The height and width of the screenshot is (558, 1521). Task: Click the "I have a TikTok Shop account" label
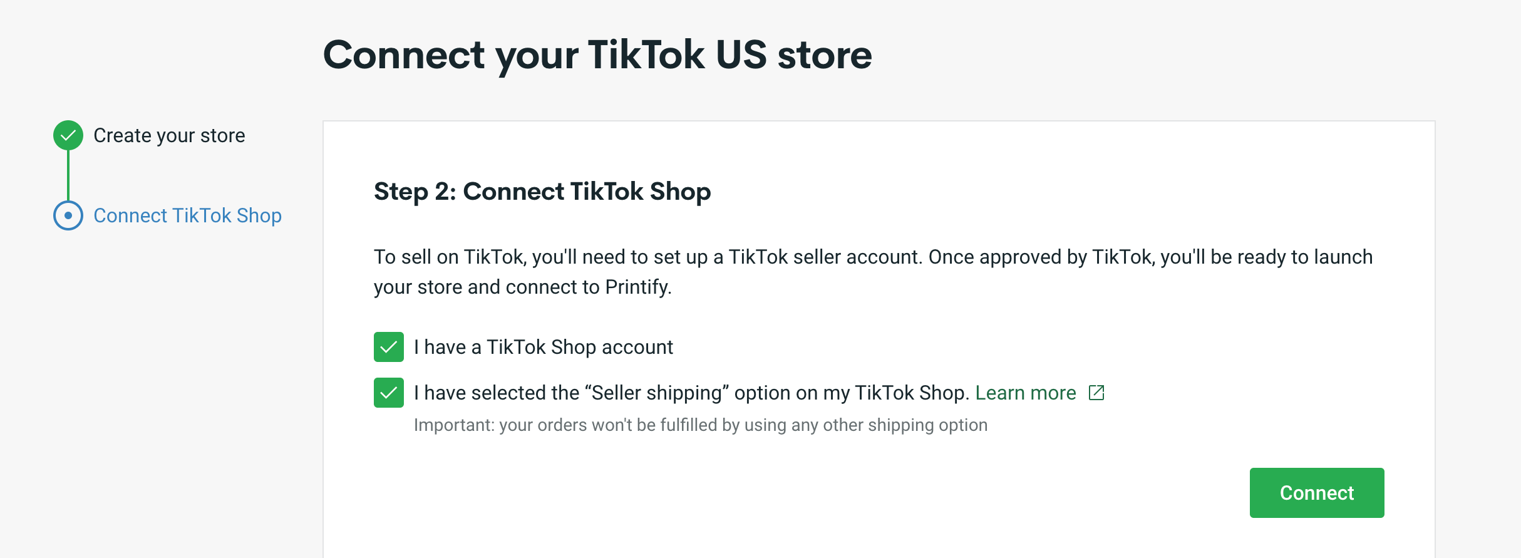(x=544, y=347)
